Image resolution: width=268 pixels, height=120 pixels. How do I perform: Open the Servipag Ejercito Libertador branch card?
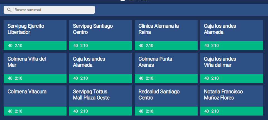pos(35,35)
